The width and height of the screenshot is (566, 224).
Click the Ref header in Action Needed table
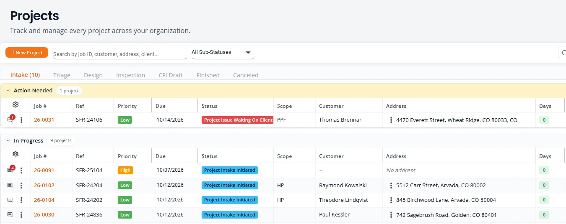[x=80, y=106]
